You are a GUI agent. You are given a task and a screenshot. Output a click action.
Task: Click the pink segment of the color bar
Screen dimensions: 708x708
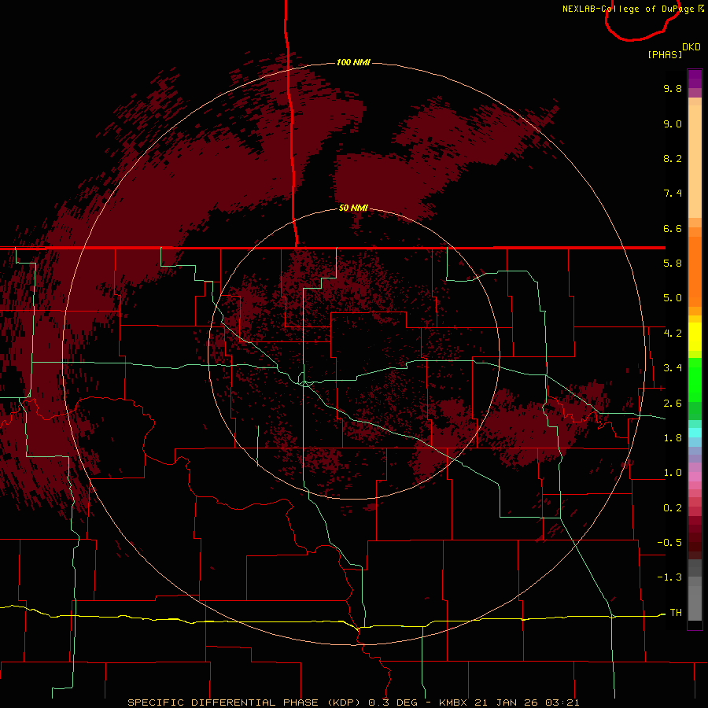695,477
